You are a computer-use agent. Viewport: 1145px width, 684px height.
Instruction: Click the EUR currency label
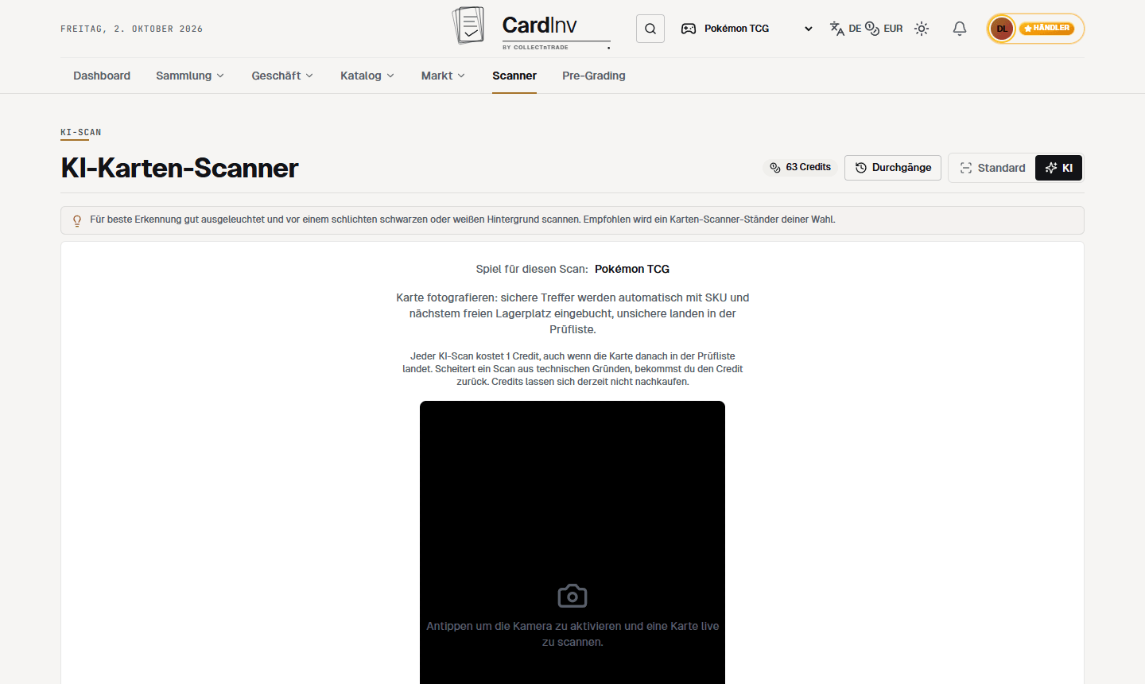pos(893,29)
